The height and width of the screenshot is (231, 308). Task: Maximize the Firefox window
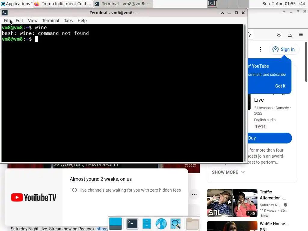[x=298, y=11]
